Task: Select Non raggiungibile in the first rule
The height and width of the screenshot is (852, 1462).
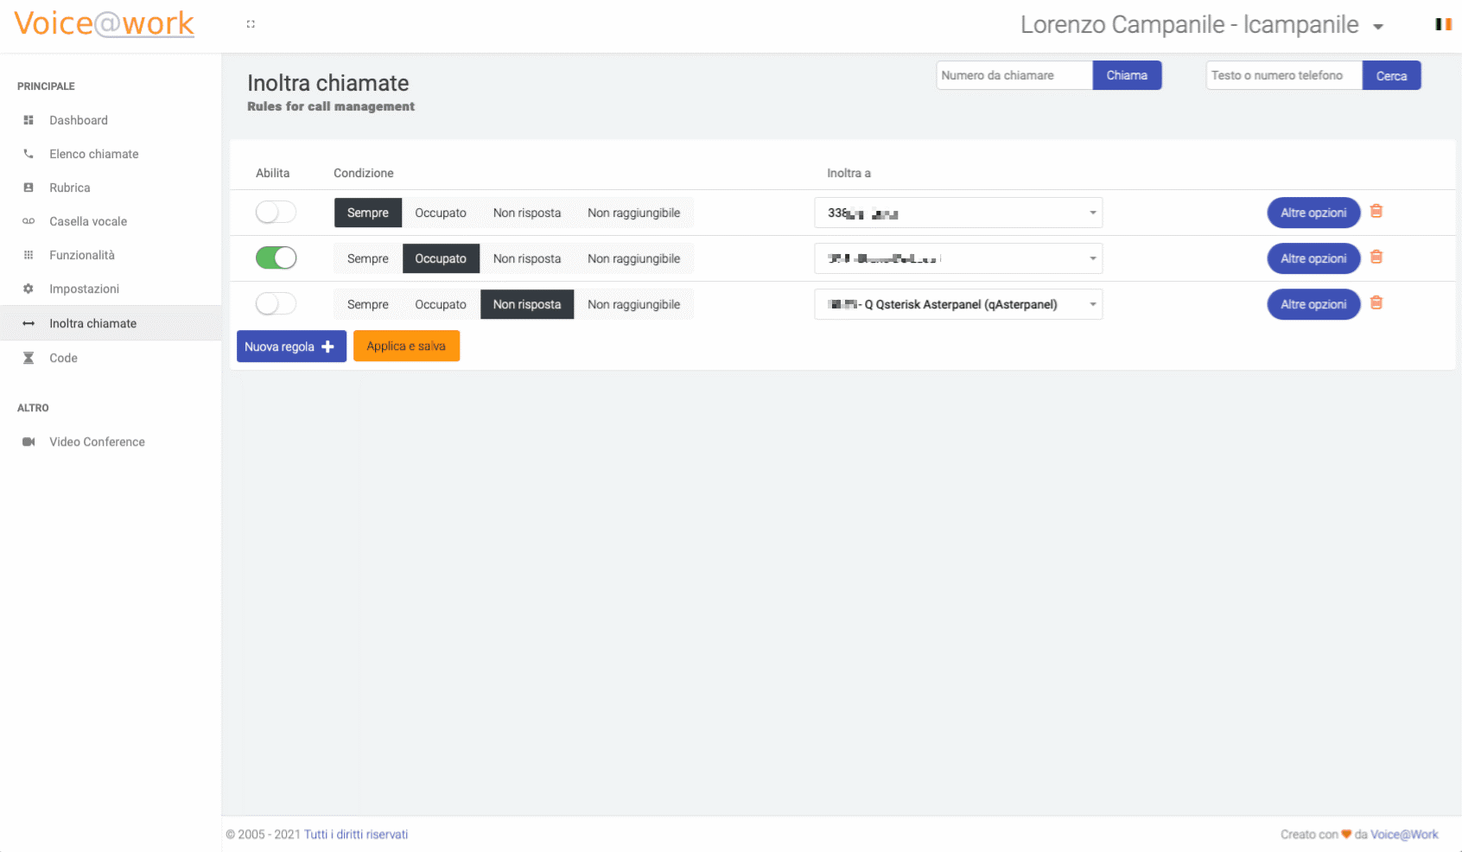Action: [x=634, y=213]
